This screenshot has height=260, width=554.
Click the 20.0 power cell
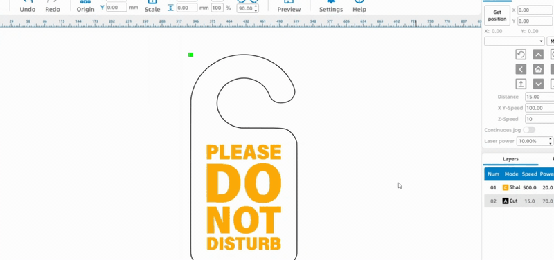[548, 187]
